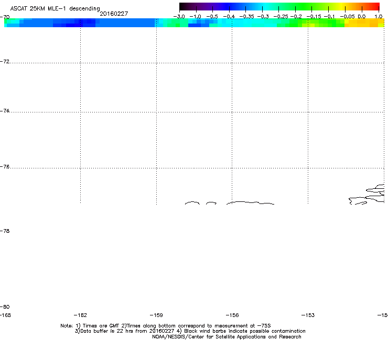The height and width of the screenshot is (340, 388).
Task: Click the -0.2 color scale label
Action: pyautogui.click(x=296, y=17)
